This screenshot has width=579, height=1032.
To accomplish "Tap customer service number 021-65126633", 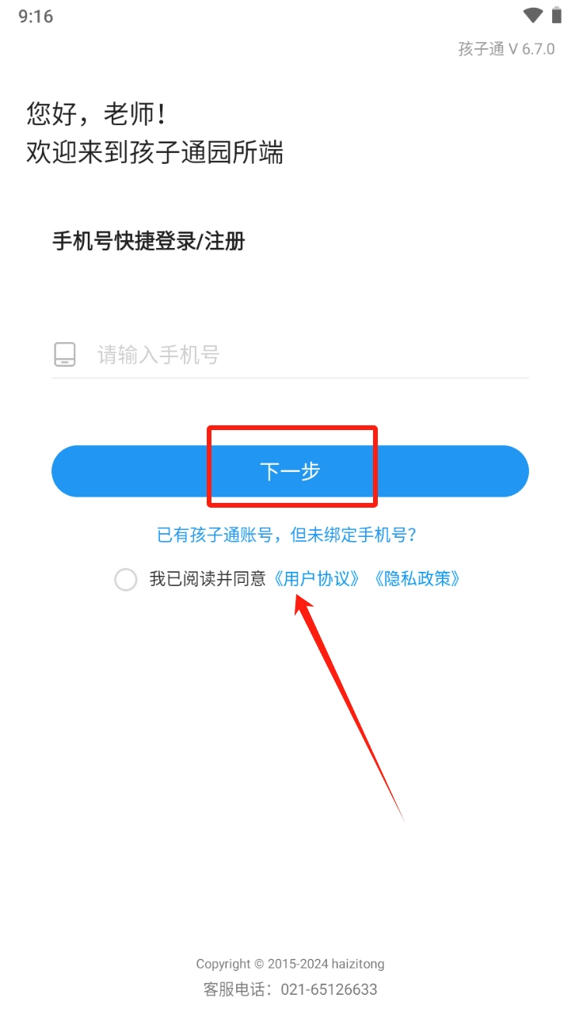I will pyautogui.click(x=329, y=989).
